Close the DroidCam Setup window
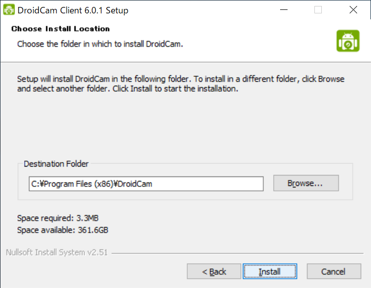 [x=353, y=10]
